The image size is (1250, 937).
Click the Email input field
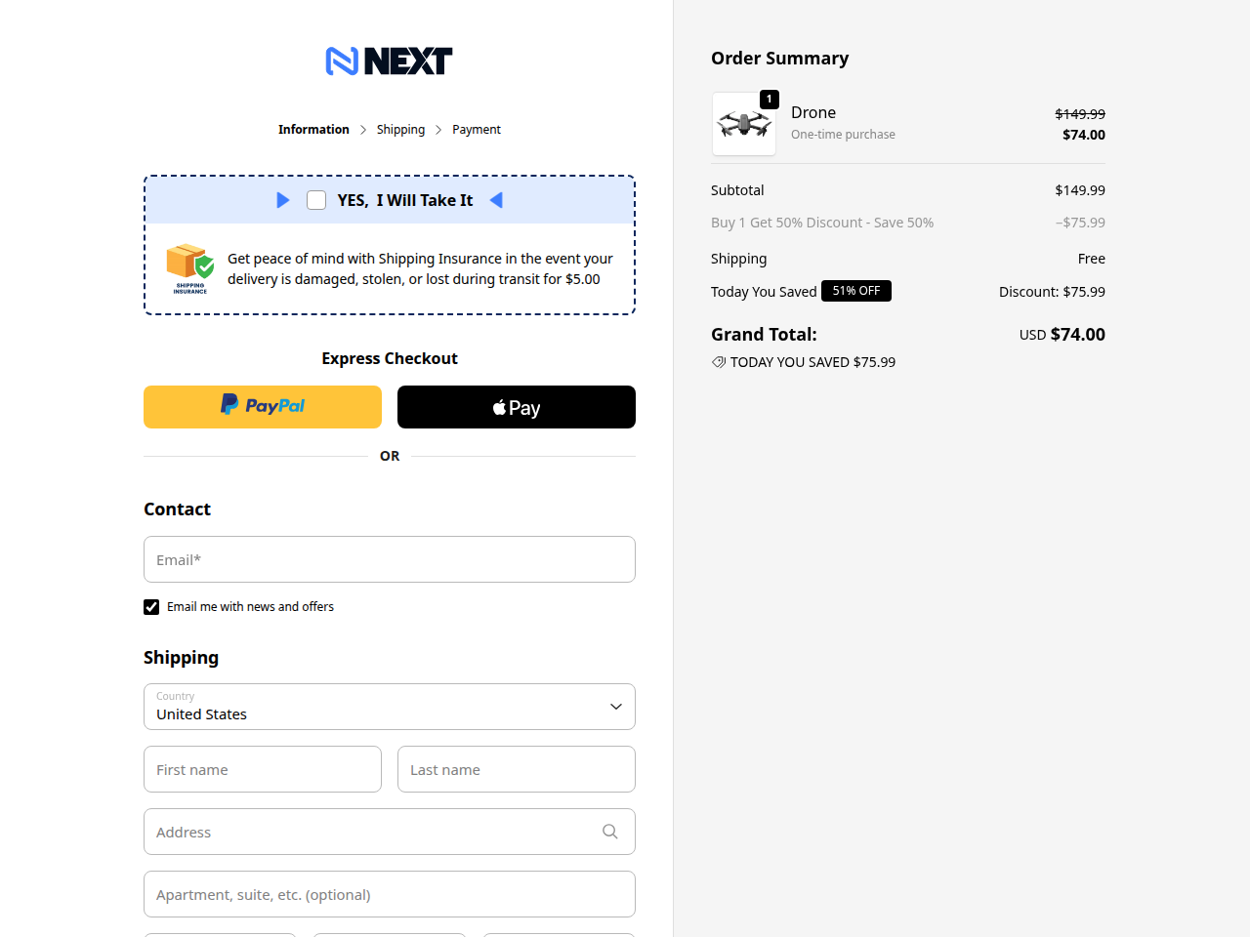point(390,559)
